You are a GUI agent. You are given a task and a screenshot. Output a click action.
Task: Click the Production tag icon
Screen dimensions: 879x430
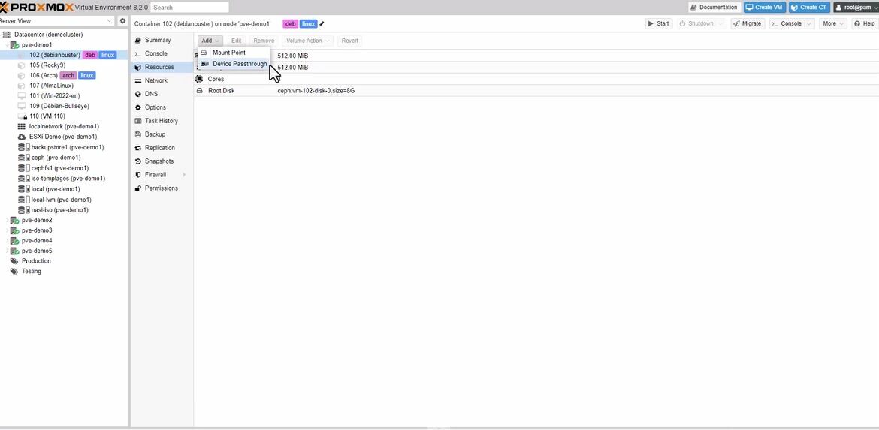pyautogui.click(x=14, y=261)
